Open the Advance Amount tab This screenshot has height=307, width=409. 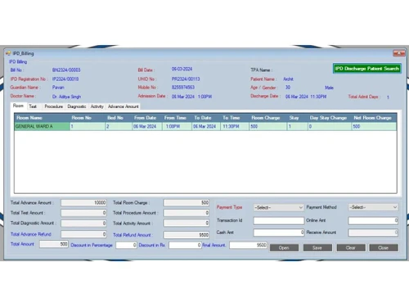point(124,106)
